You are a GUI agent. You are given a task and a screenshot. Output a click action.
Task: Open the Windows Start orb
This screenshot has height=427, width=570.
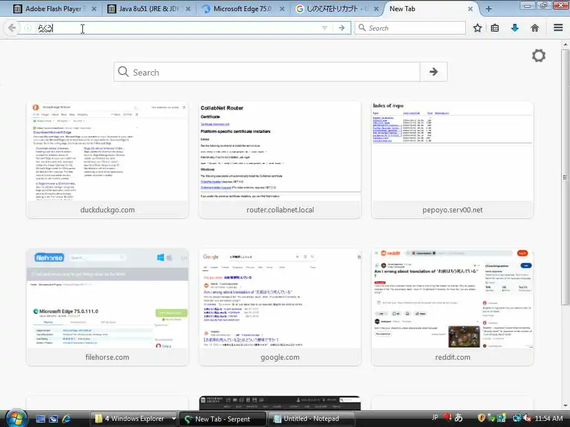tap(15, 418)
